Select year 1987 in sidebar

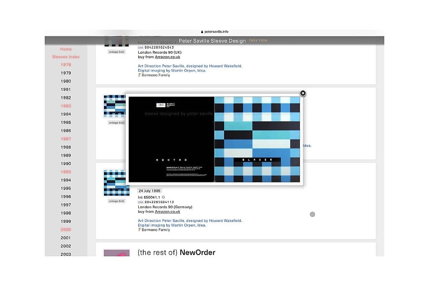66,139
